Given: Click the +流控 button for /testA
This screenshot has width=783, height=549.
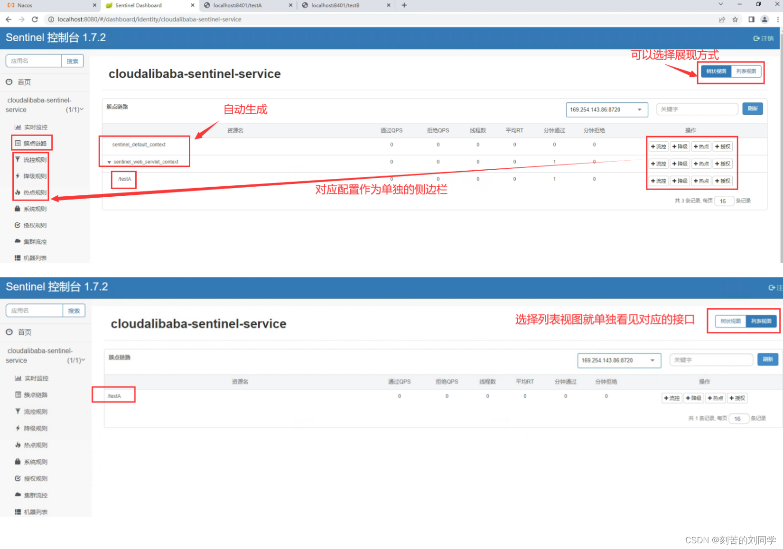Looking at the screenshot, I should (659, 181).
